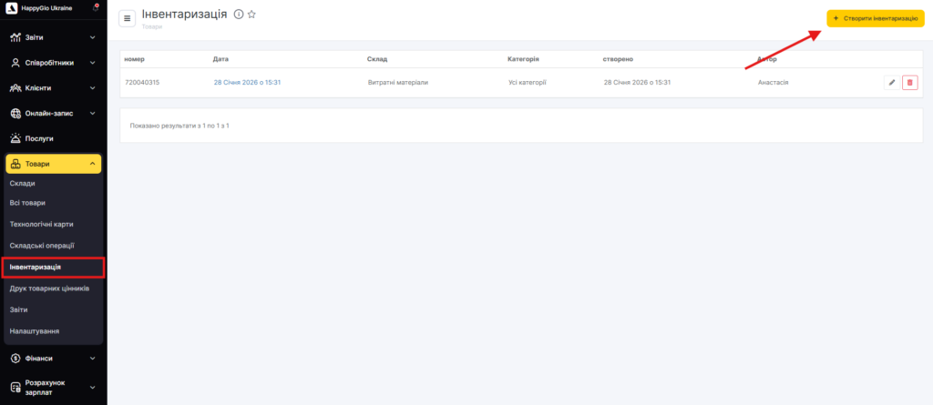Sort table by the Дата column header
Viewport: 933px width, 405px height.
click(x=220, y=59)
